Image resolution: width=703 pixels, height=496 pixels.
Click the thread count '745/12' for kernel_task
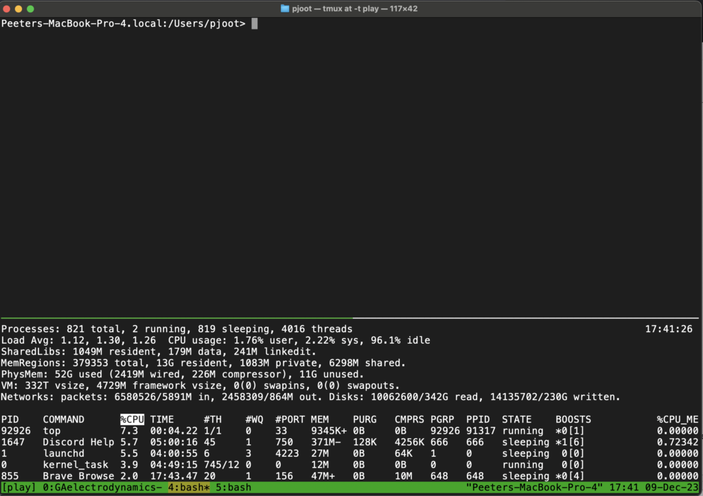point(222,464)
